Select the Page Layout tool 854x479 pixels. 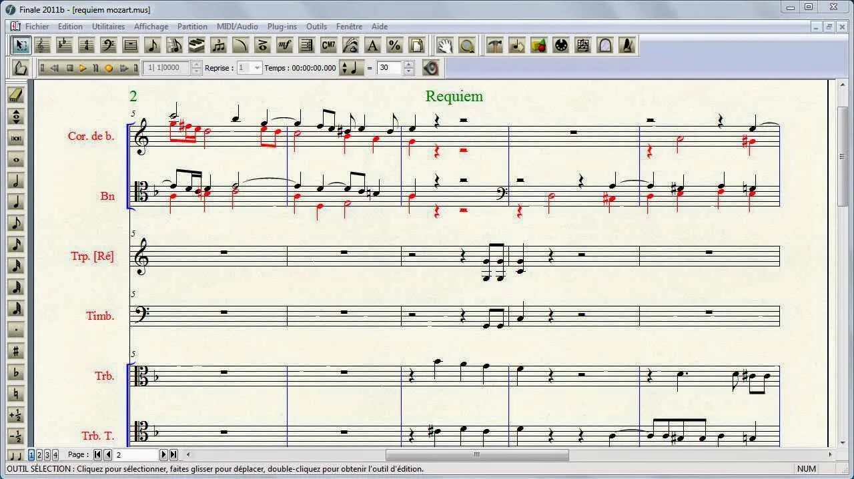click(x=416, y=45)
